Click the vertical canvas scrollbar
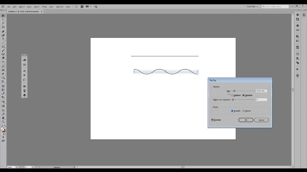Viewport: 307px width, 172px height. tap(293, 89)
